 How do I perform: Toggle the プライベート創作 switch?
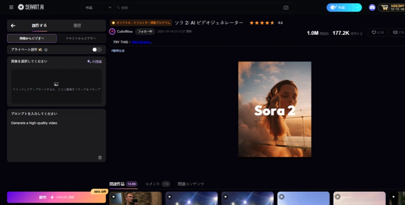(97, 49)
